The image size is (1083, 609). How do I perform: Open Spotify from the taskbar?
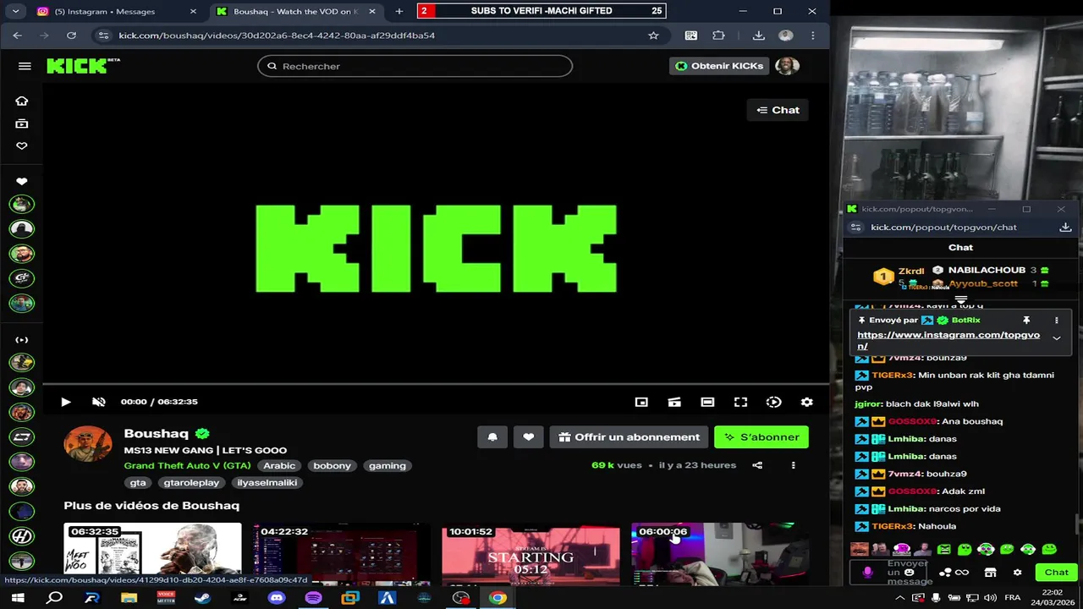pyautogui.click(x=313, y=598)
